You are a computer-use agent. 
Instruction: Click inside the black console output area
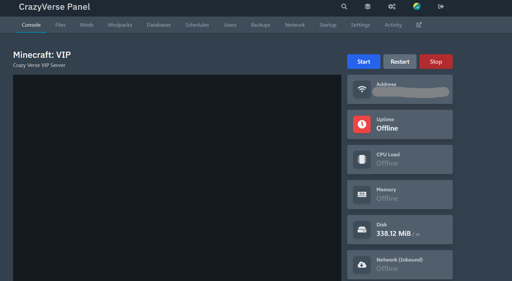[x=177, y=178]
